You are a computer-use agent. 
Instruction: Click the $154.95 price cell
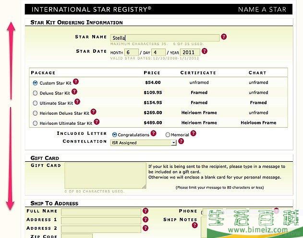coord(153,103)
